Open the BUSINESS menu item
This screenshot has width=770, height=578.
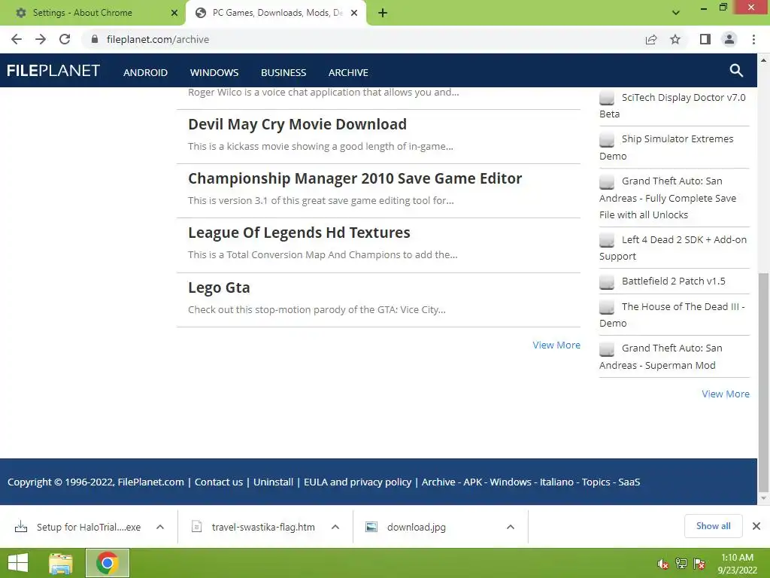click(283, 72)
